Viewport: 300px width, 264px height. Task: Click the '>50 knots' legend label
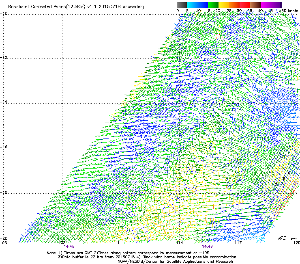[288, 11]
